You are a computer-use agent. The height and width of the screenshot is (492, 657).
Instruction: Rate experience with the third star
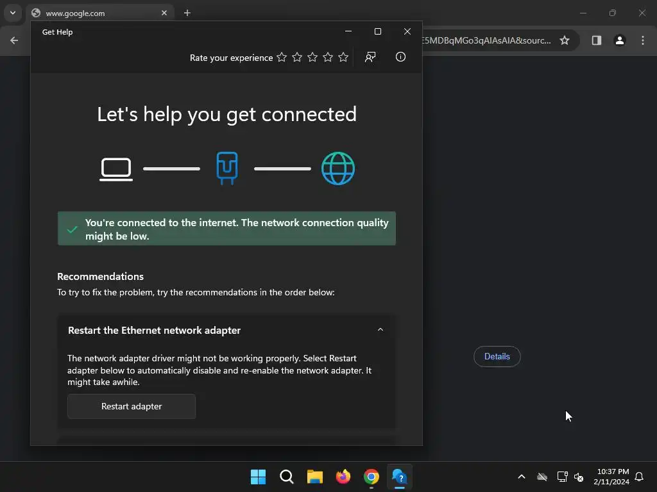tap(312, 57)
